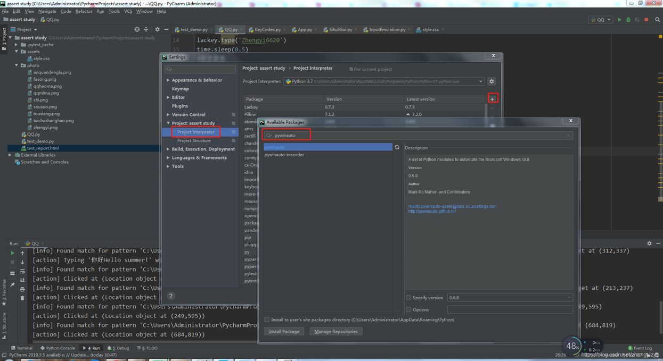The width and height of the screenshot is (663, 361).
Task: Click the green Run button in the toolbar
Action: coord(619,19)
